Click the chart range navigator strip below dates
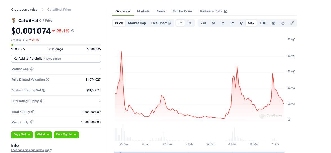 coord(199,152)
